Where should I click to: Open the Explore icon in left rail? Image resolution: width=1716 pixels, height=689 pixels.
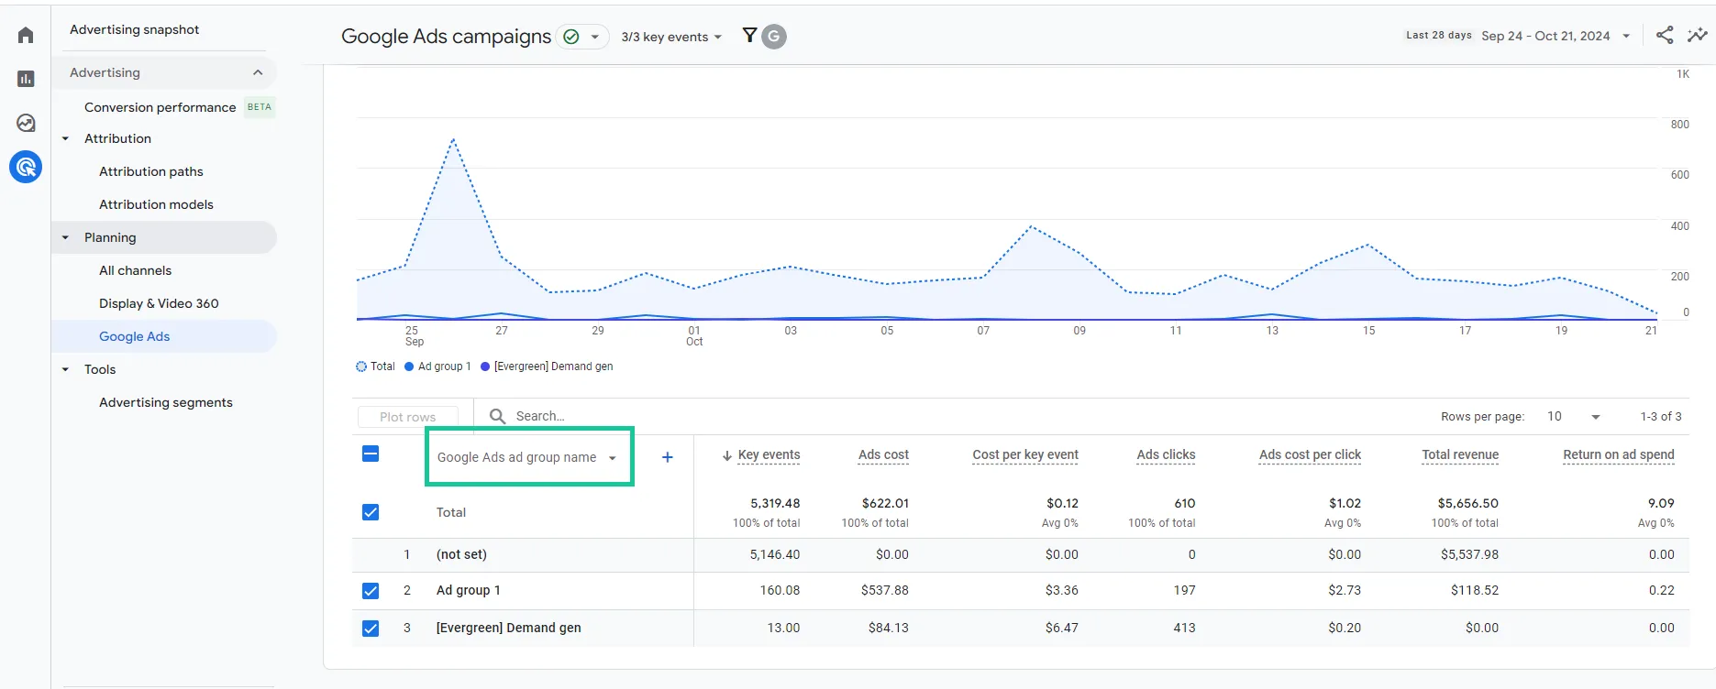(26, 123)
